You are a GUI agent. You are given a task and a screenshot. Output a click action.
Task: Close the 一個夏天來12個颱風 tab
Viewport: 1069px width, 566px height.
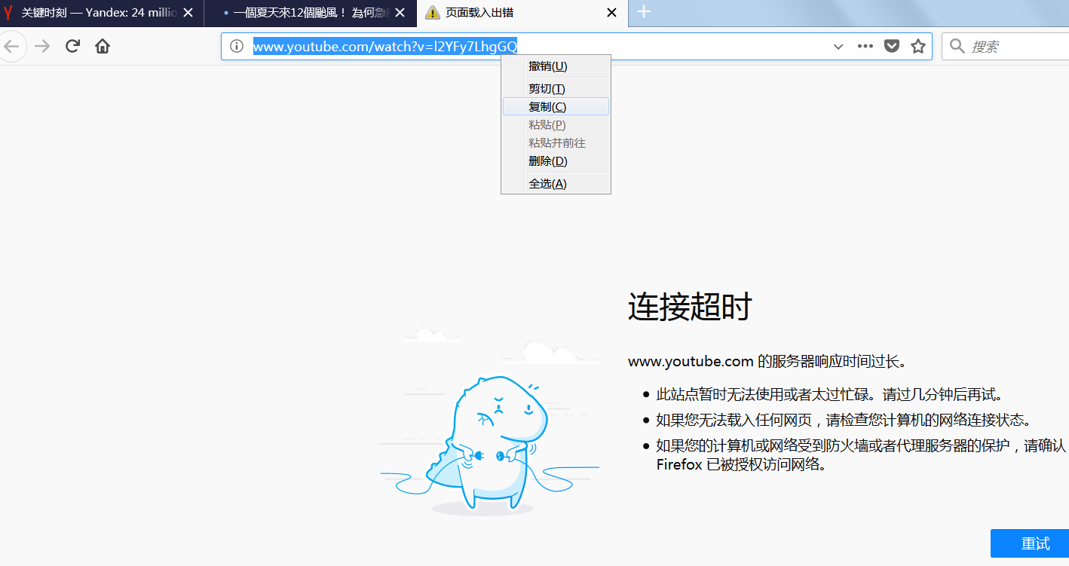point(401,13)
